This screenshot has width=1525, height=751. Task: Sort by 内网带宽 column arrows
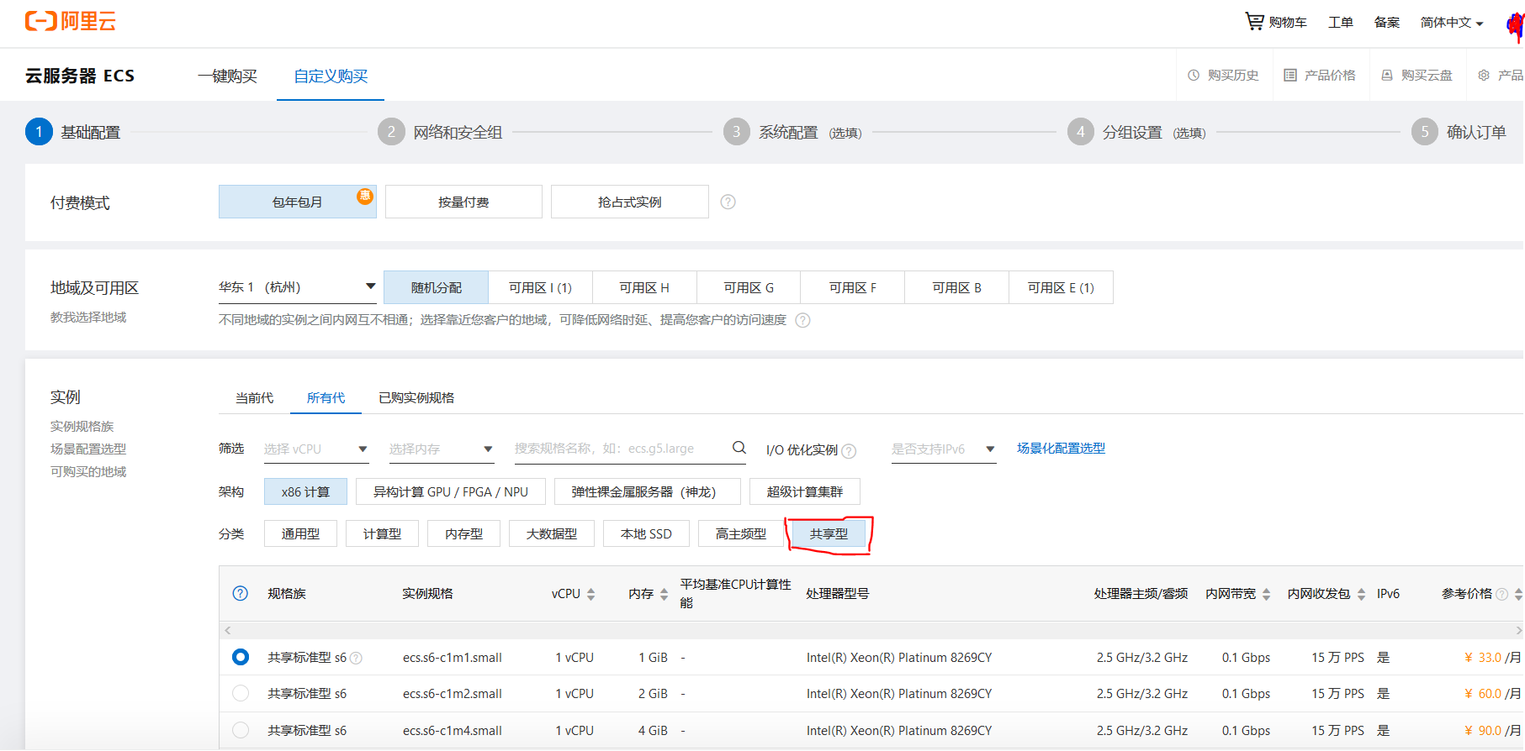coord(1267,594)
